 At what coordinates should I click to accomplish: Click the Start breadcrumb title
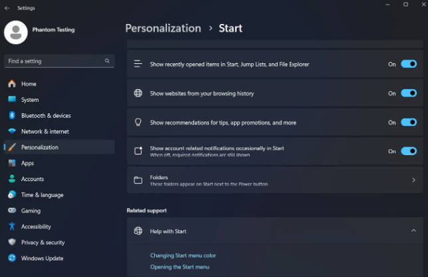click(231, 29)
